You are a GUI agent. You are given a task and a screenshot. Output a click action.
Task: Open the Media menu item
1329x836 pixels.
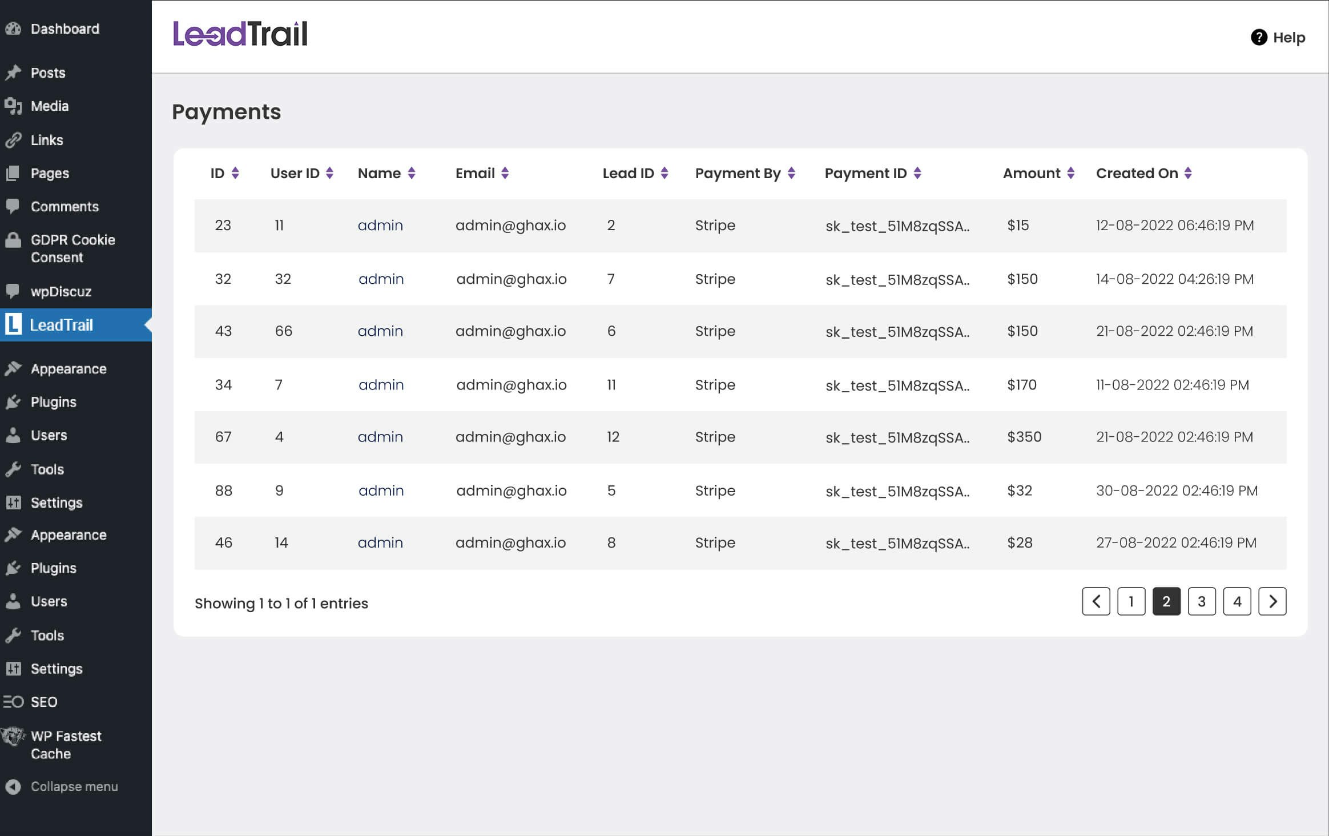pyautogui.click(x=50, y=106)
